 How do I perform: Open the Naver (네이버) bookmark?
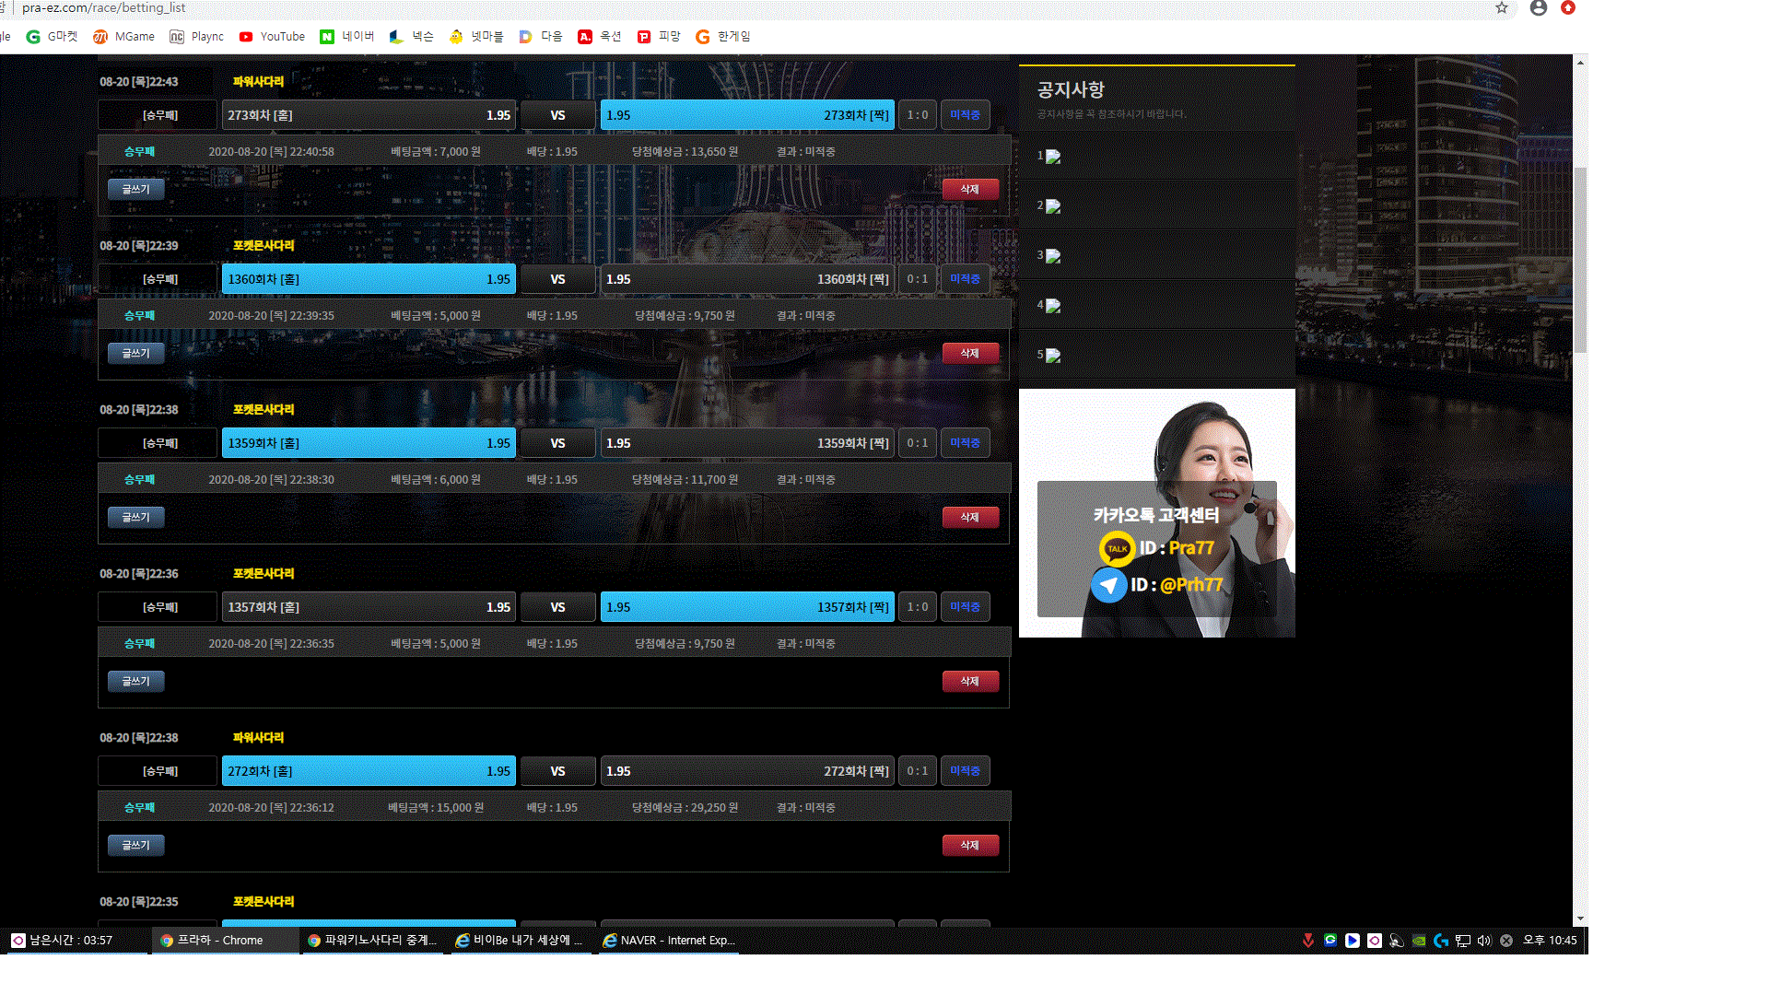[x=346, y=37]
